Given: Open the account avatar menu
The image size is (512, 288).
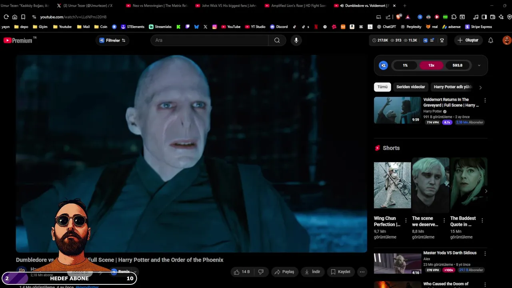Looking at the screenshot, I should pyautogui.click(x=507, y=40).
